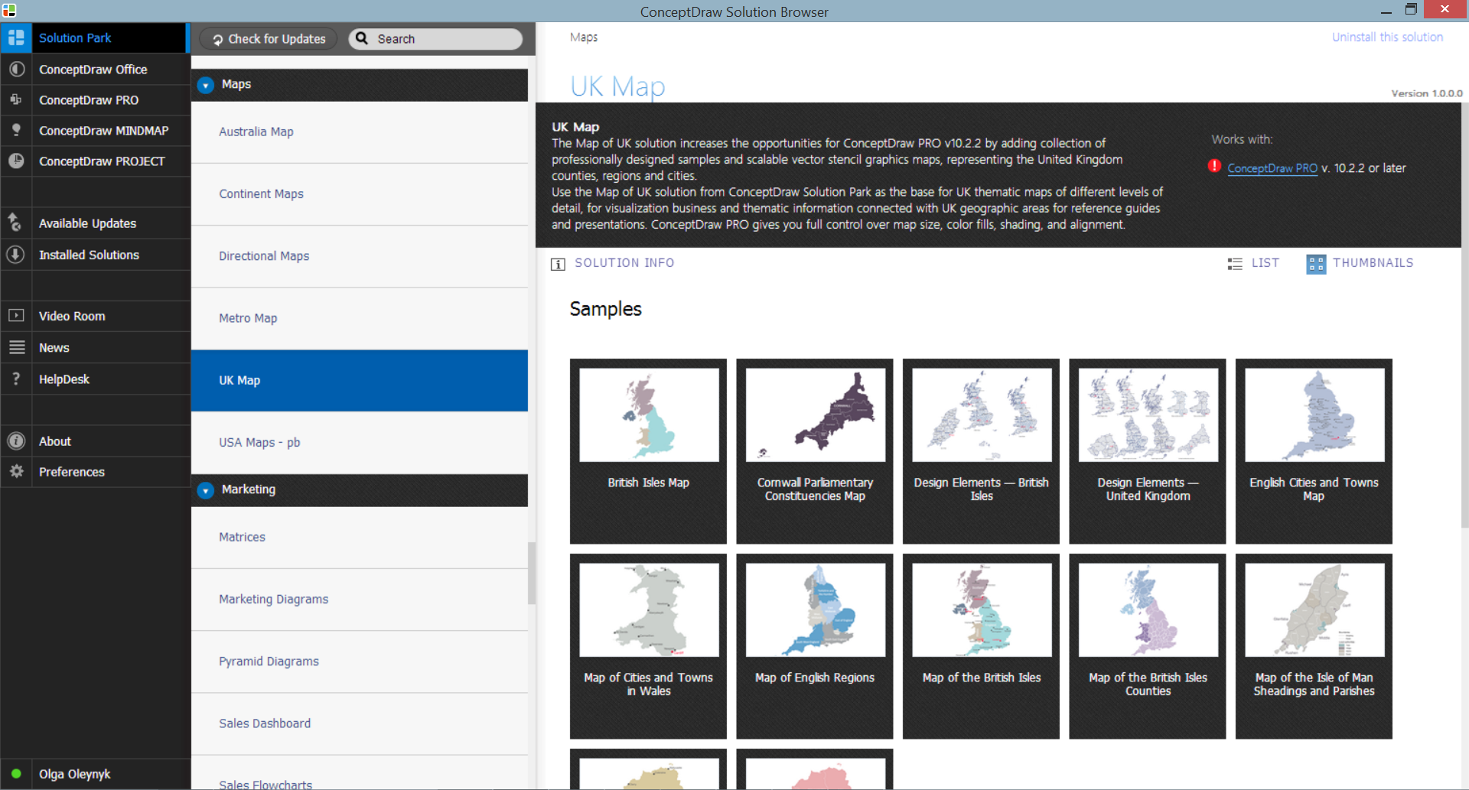Open HelpDesk section

(x=96, y=379)
